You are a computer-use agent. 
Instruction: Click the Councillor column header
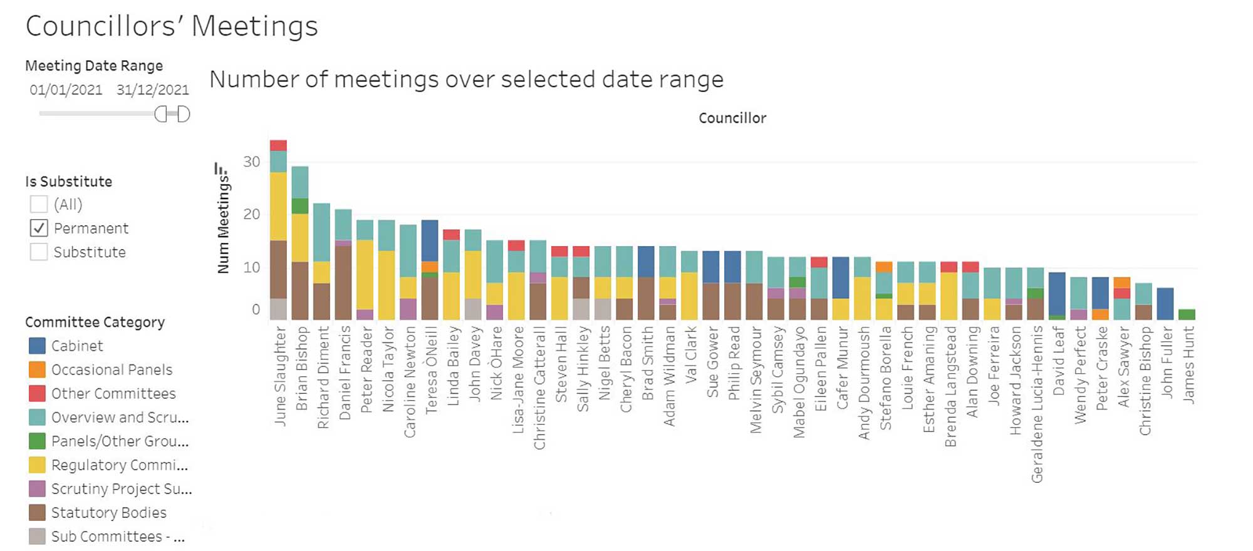pos(732,118)
